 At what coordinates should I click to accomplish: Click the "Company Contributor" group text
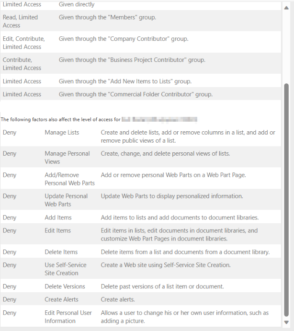pos(124,39)
